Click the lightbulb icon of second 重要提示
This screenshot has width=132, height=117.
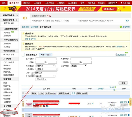point(23,44)
